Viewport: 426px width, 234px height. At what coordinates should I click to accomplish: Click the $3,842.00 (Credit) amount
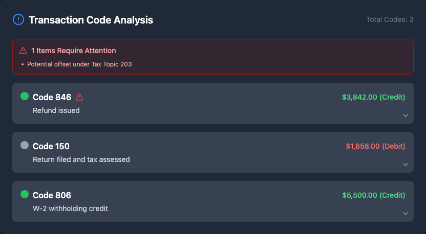tap(373, 97)
